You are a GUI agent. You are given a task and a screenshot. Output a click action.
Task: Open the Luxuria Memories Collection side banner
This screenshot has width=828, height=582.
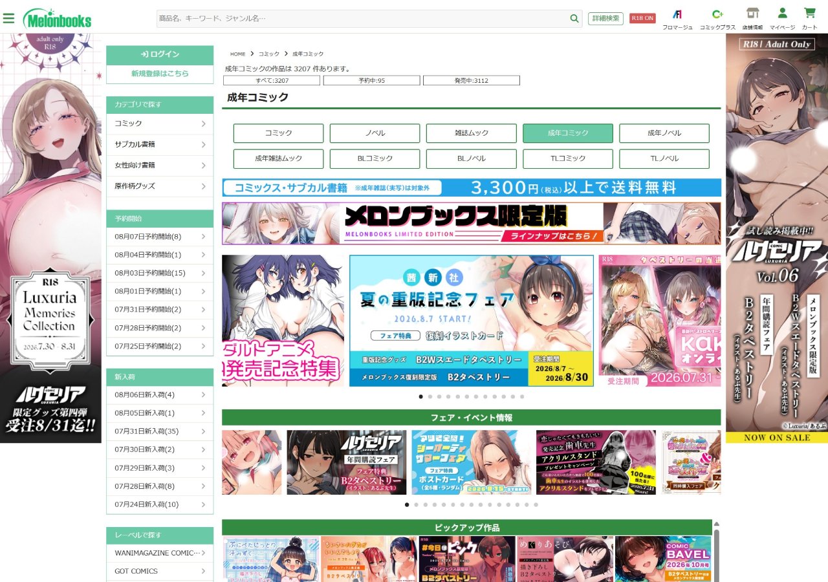pyautogui.click(x=50, y=238)
